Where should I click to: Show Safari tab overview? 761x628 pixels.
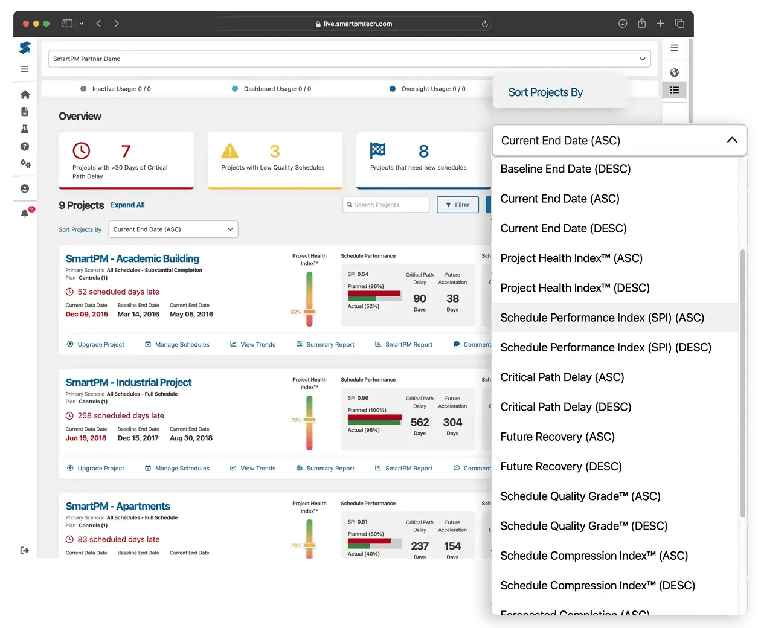[x=679, y=24]
